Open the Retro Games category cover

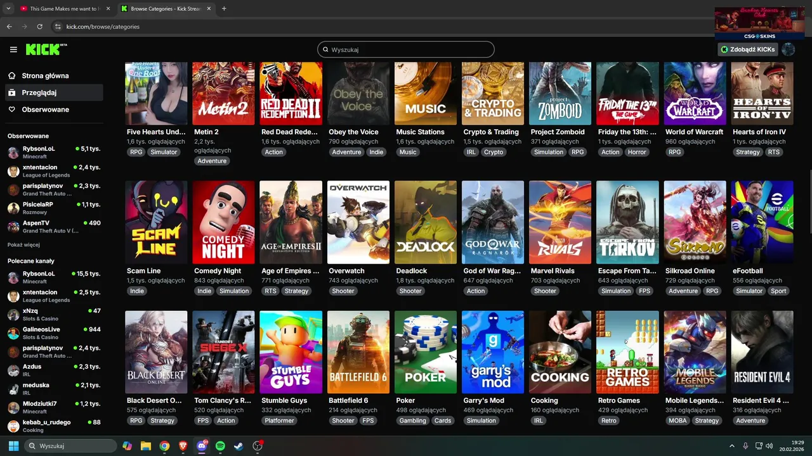pos(627,352)
